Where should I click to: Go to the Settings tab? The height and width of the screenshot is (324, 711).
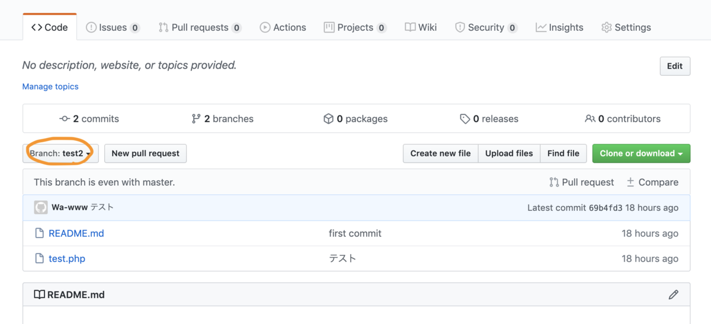pos(626,27)
